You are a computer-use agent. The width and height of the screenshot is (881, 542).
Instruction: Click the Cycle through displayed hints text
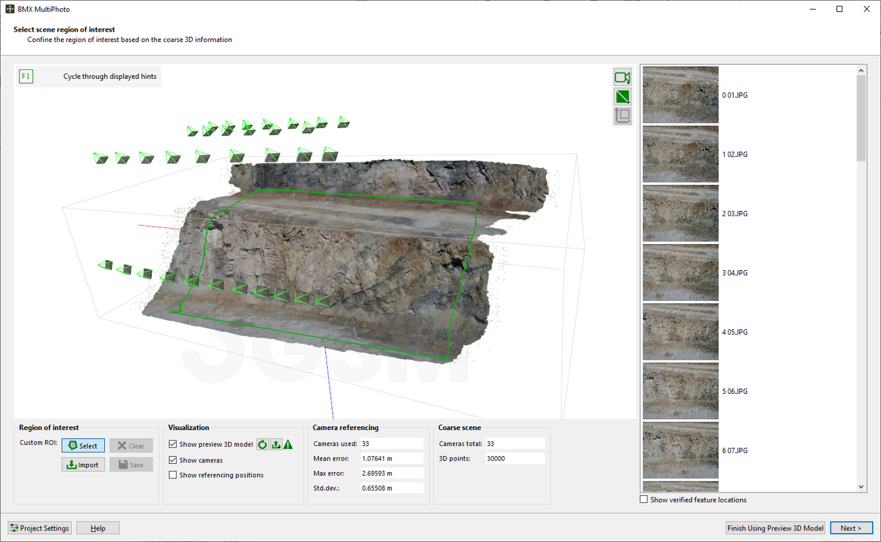click(110, 77)
